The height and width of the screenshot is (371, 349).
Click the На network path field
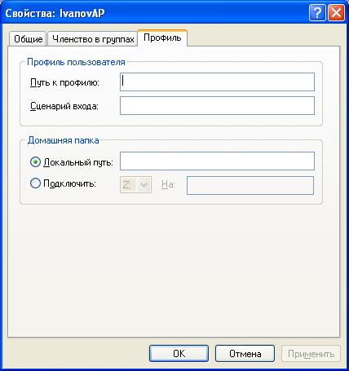click(250, 185)
